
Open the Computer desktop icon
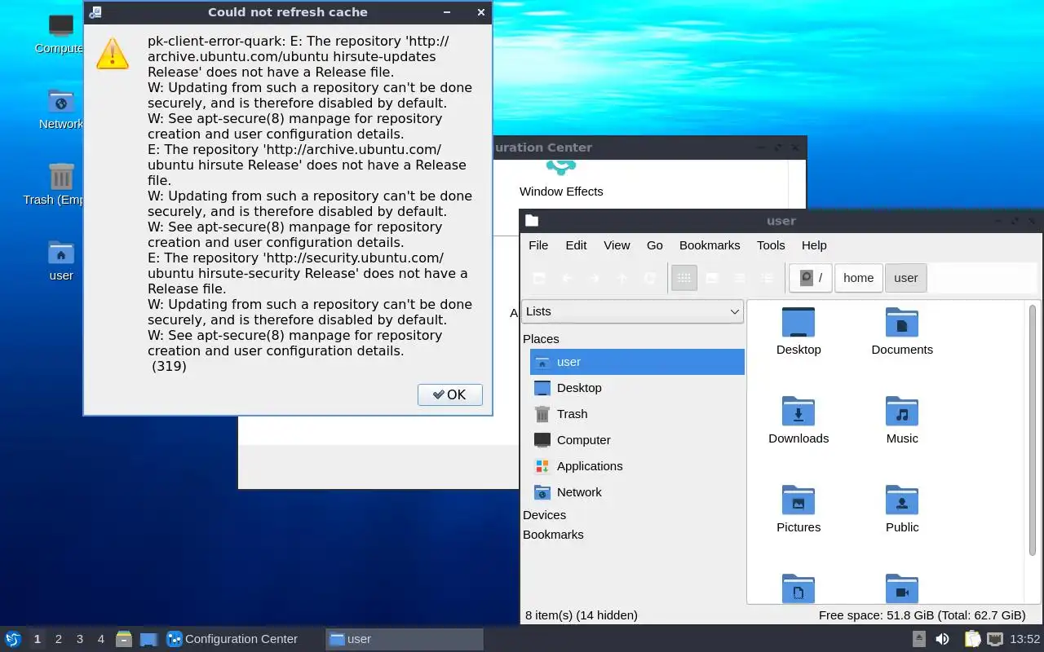pyautogui.click(x=61, y=34)
